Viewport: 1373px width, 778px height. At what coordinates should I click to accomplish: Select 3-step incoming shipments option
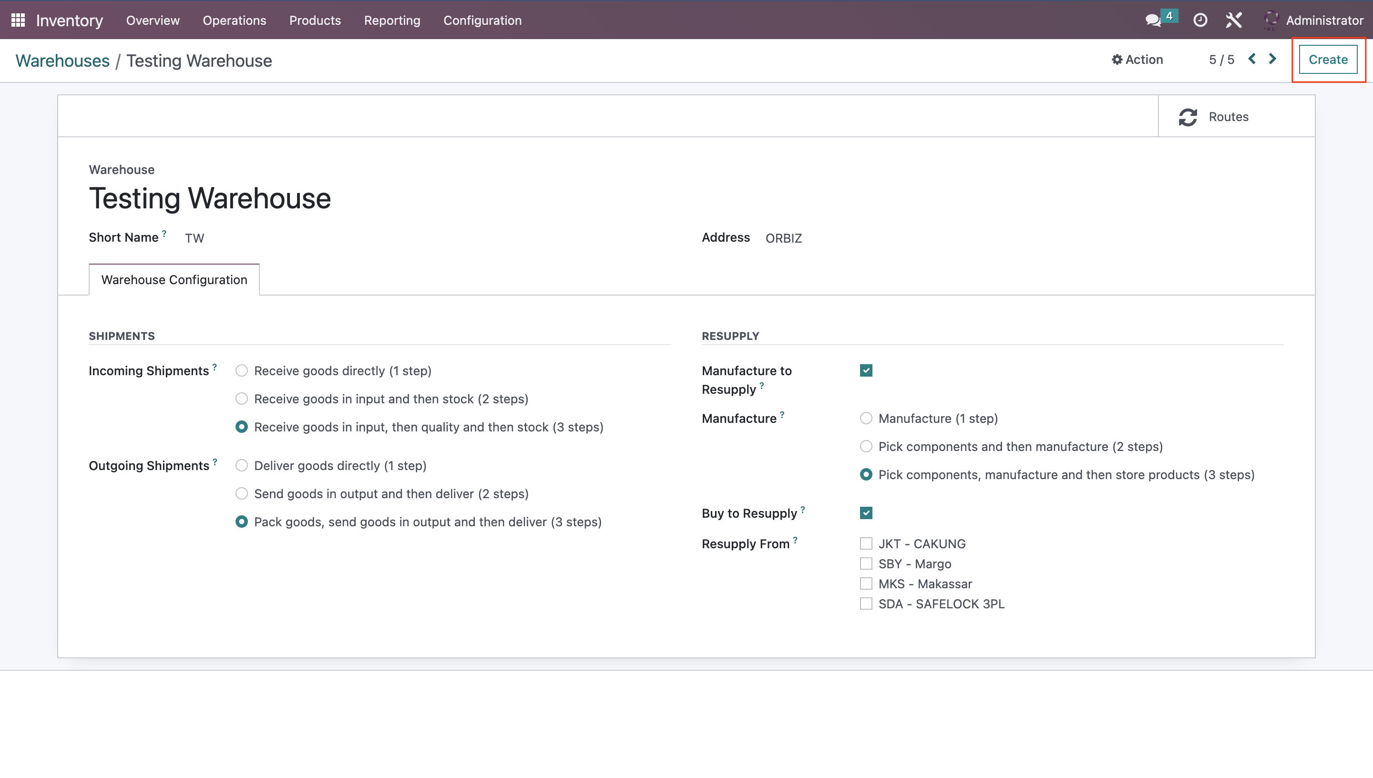click(241, 427)
